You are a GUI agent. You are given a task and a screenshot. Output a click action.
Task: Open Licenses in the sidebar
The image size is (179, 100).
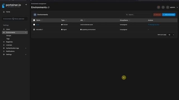[9, 45]
